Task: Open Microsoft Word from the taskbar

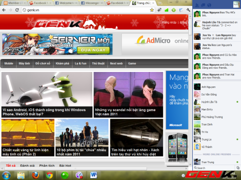Action: (x=94, y=175)
